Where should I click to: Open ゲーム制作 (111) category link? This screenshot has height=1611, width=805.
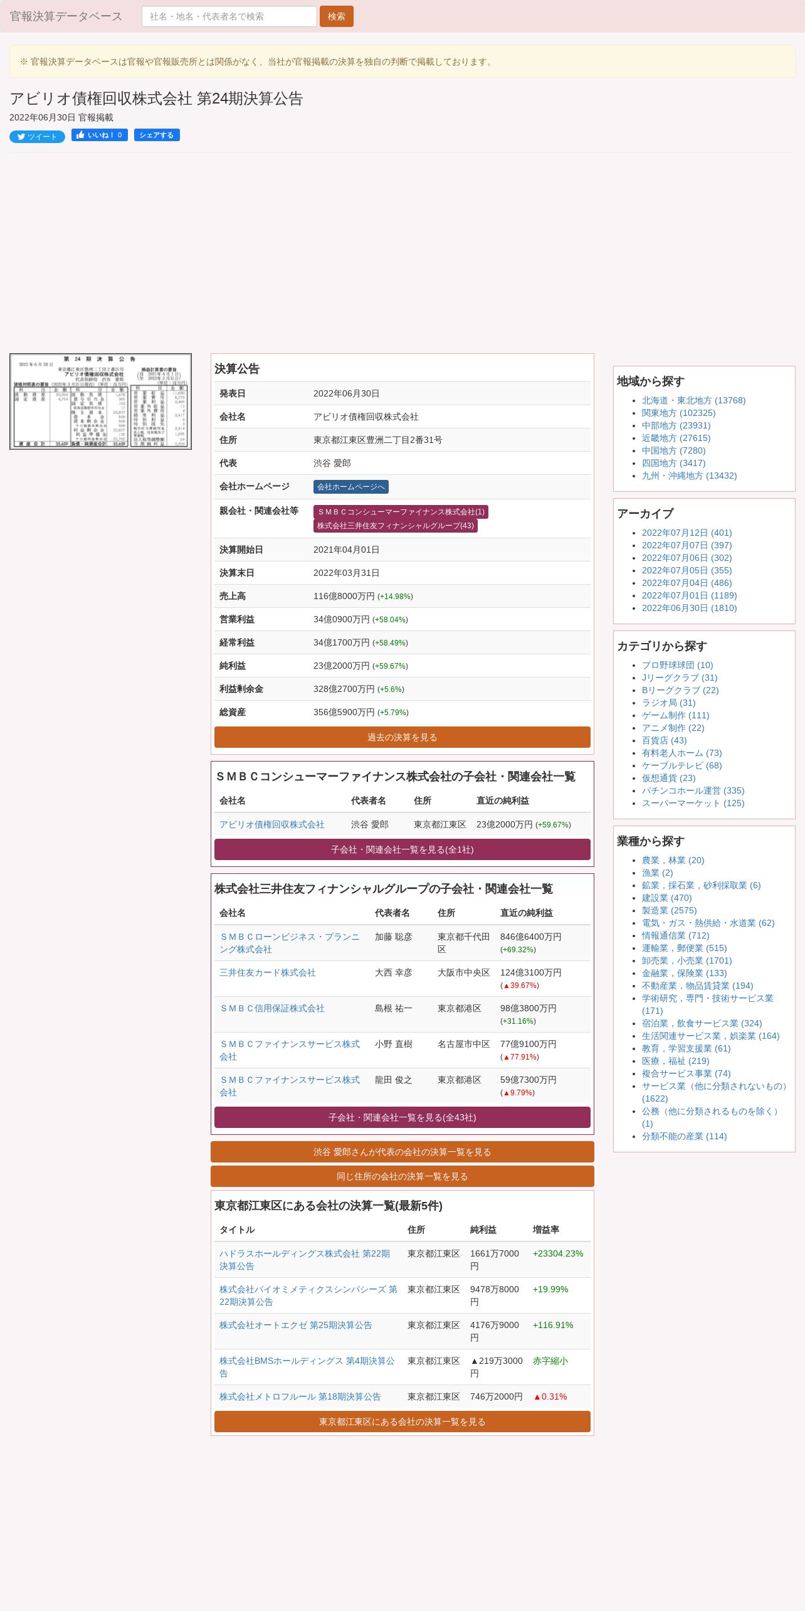676,715
